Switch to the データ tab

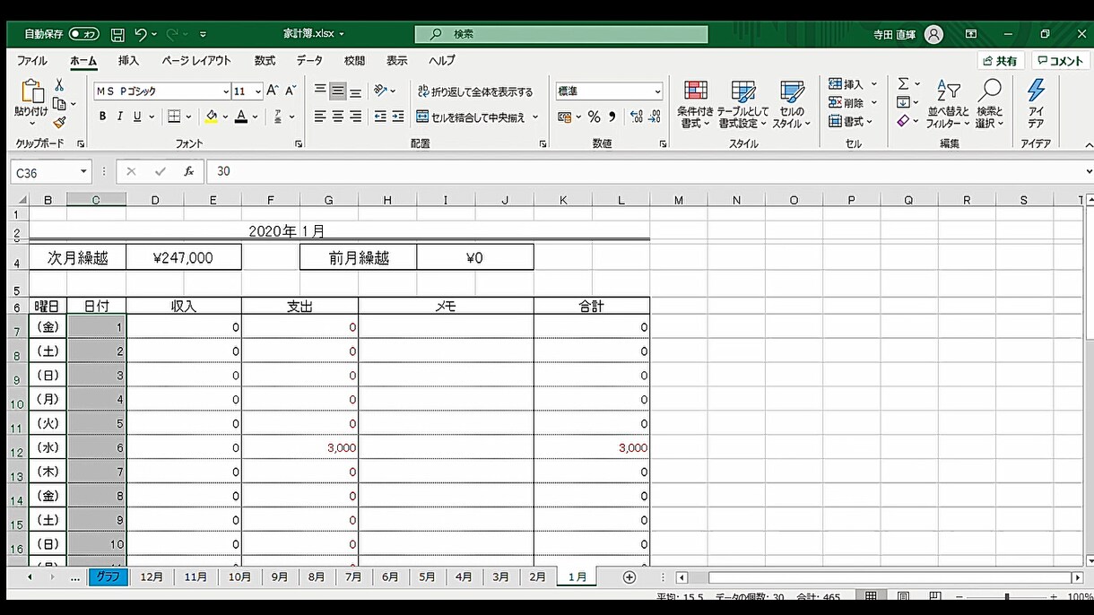309,61
